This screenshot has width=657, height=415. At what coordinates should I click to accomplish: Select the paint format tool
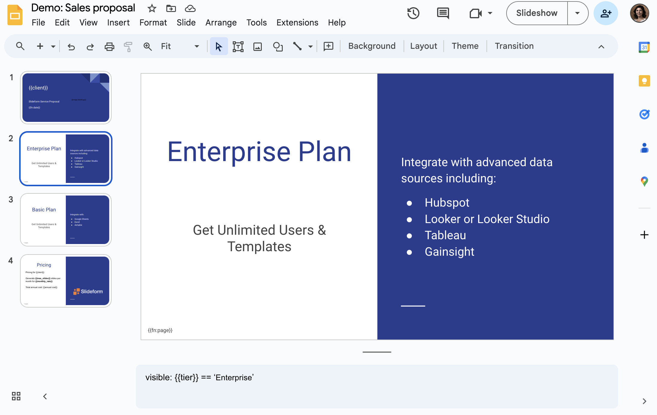pos(128,46)
